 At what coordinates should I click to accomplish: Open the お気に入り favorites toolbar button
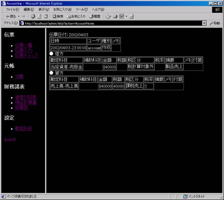(x=76, y=17)
